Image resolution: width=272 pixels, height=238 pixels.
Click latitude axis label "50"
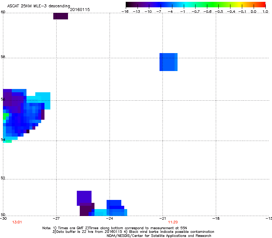3,215
